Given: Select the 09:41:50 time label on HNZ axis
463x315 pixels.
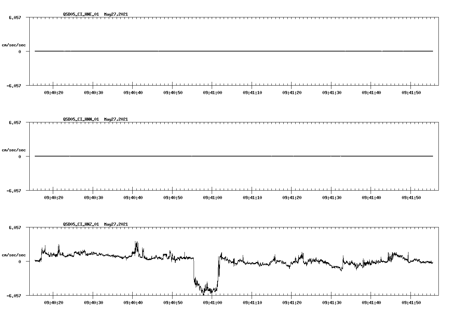Looking at the screenshot, I should tap(411, 302).
